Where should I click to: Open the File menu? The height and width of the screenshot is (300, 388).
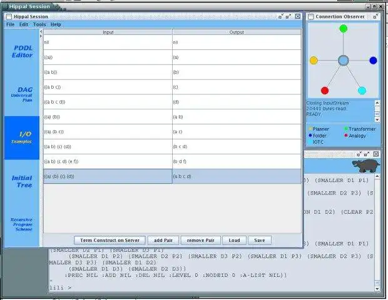pos(11,24)
